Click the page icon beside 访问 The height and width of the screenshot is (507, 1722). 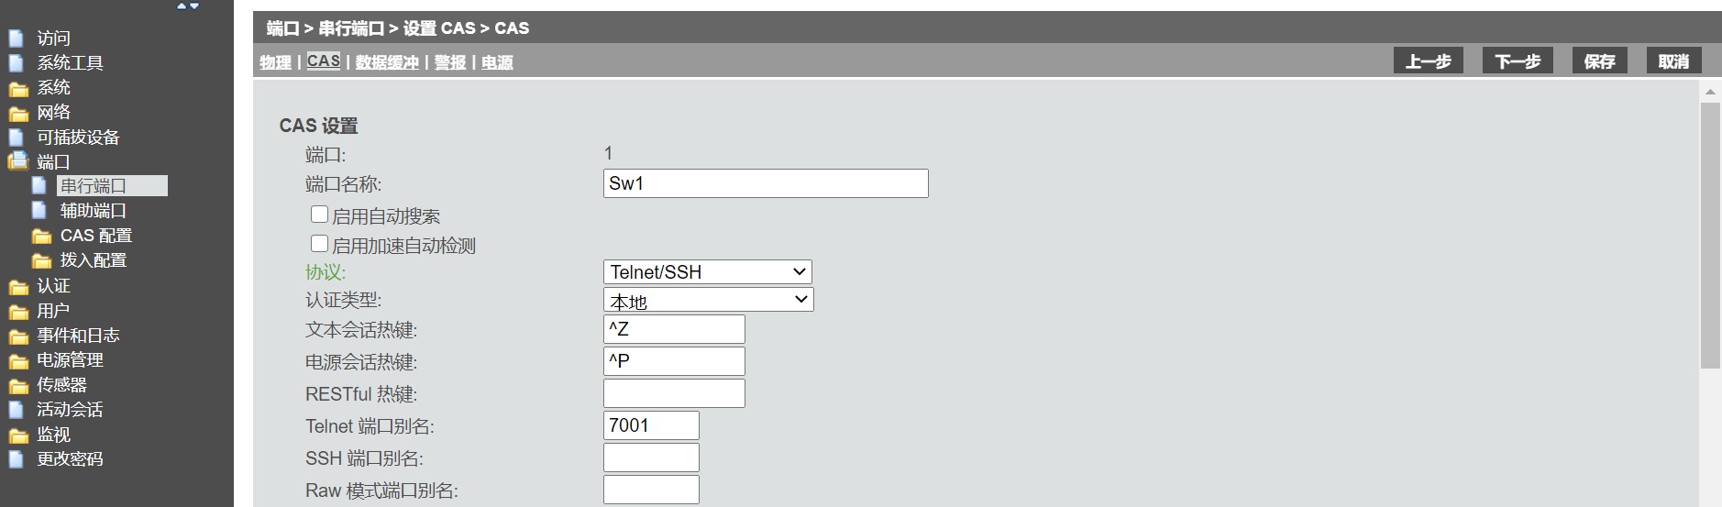point(17,39)
